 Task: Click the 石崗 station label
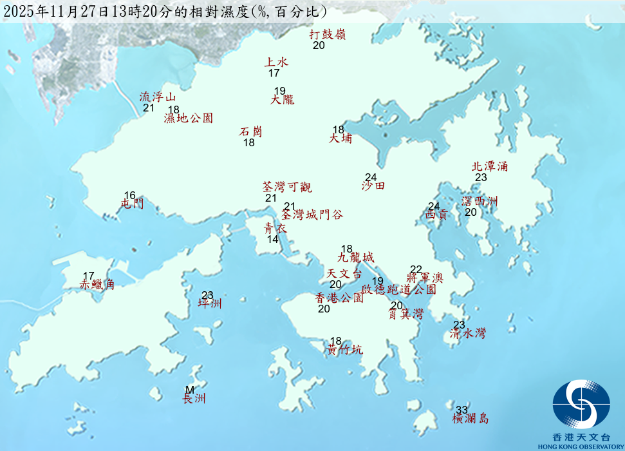pos(250,131)
